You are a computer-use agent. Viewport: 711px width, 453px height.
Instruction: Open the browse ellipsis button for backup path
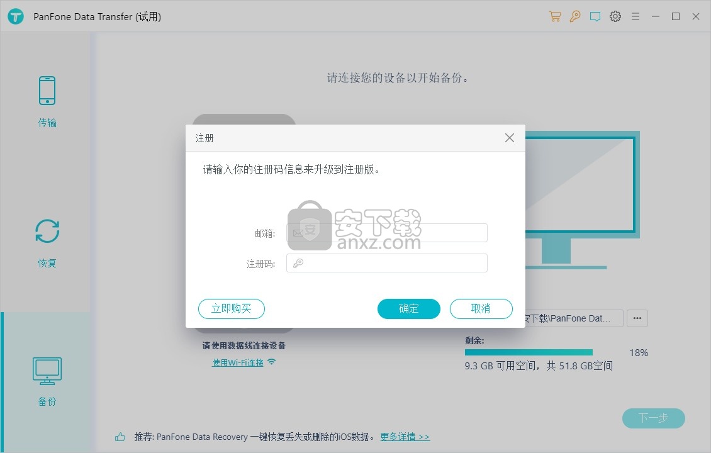(637, 318)
